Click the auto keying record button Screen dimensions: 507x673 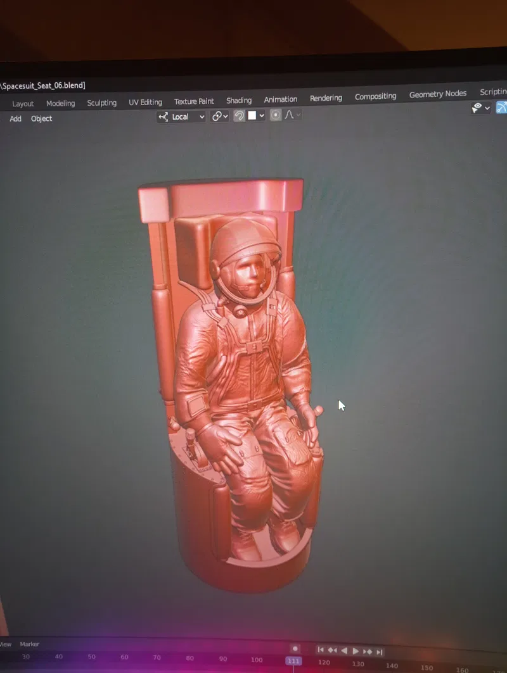(295, 648)
